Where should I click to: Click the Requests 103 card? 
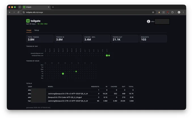pyautogui.click(x=153, y=39)
